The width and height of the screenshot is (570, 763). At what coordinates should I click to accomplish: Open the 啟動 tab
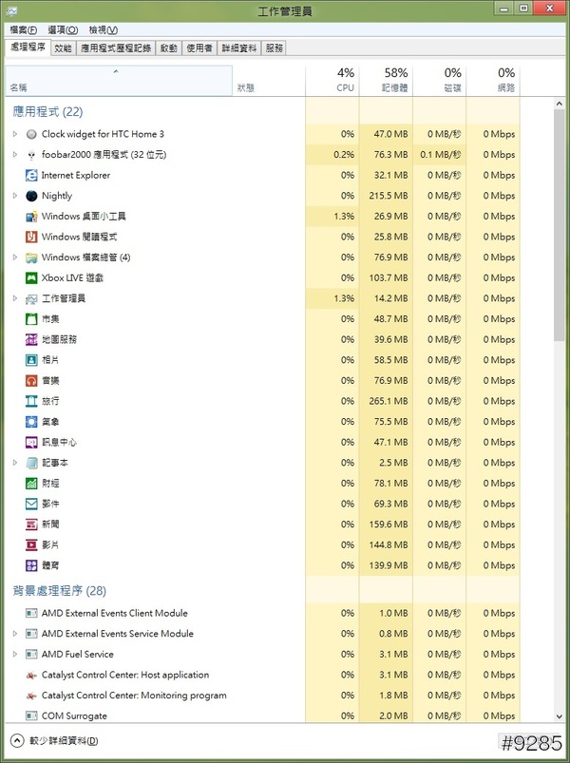[x=168, y=48]
